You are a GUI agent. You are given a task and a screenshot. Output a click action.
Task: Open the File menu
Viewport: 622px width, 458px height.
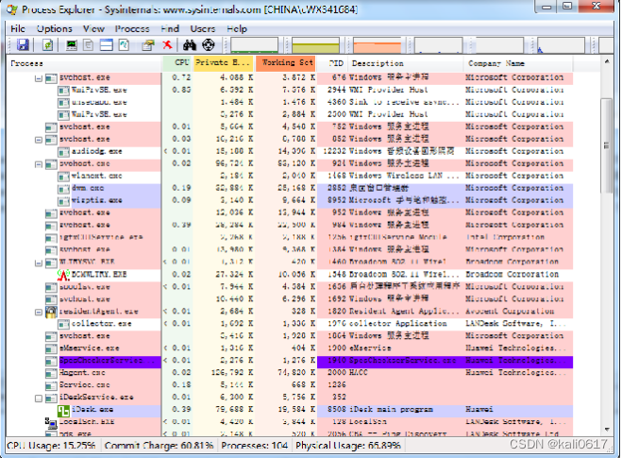[x=18, y=28]
